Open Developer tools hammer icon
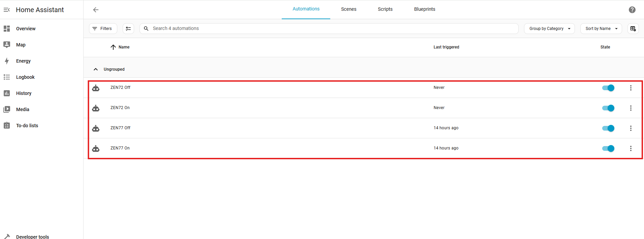The width and height of the screenshot is (644, 239). point(7,236)
